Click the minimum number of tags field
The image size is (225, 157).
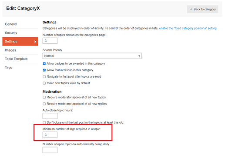[50, 135]
